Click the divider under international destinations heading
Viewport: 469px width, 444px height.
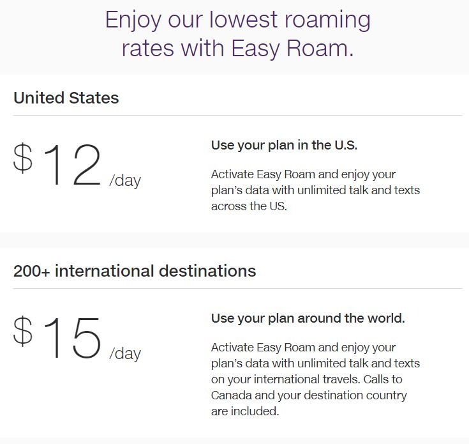coord(238,289)
